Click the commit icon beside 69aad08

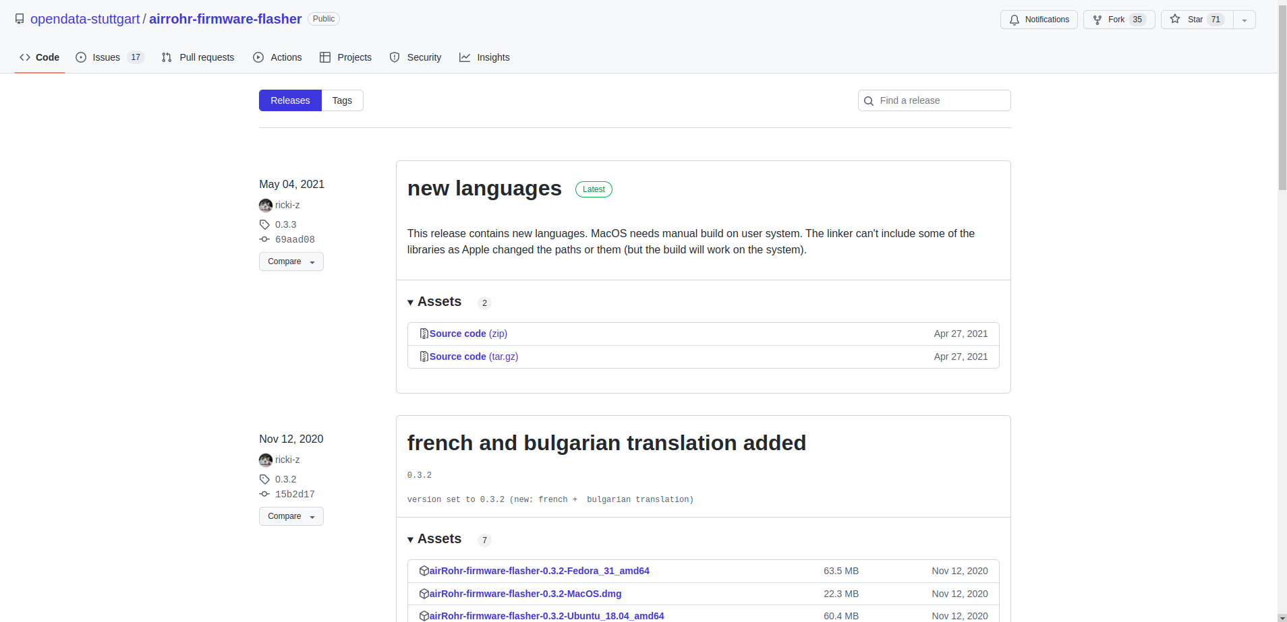[x=264, y=239]
